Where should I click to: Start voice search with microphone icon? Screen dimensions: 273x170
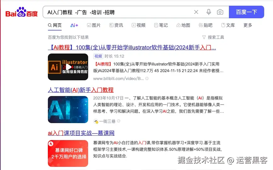pyautogui.click(x=208, y=12)
